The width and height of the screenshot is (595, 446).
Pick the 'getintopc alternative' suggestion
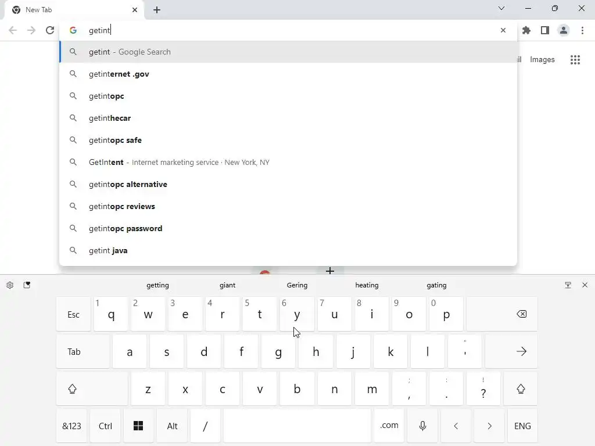tap(288, 184)
